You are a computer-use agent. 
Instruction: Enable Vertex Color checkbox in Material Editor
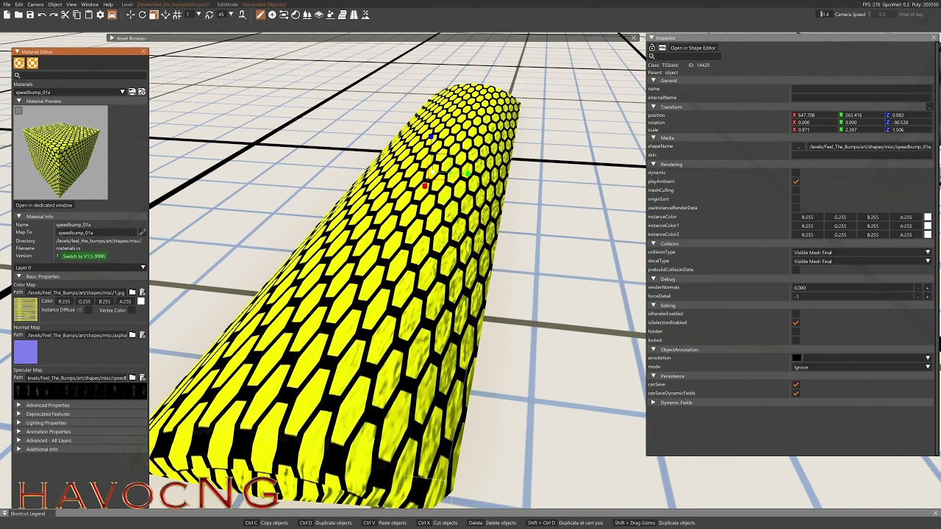point(132,310)
